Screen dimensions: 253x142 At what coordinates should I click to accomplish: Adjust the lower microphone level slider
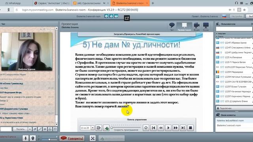(49, 139)
